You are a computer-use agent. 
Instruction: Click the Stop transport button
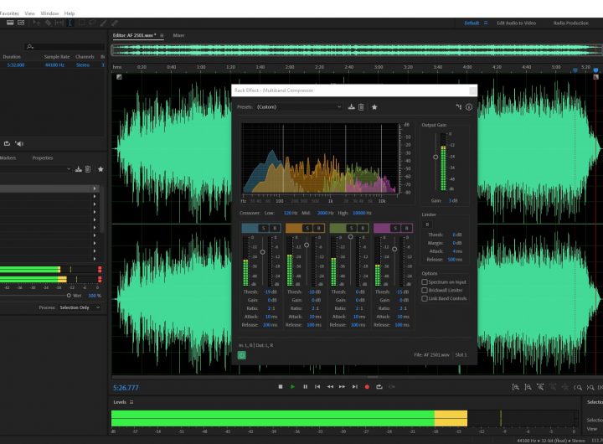[x=280, y=386]
